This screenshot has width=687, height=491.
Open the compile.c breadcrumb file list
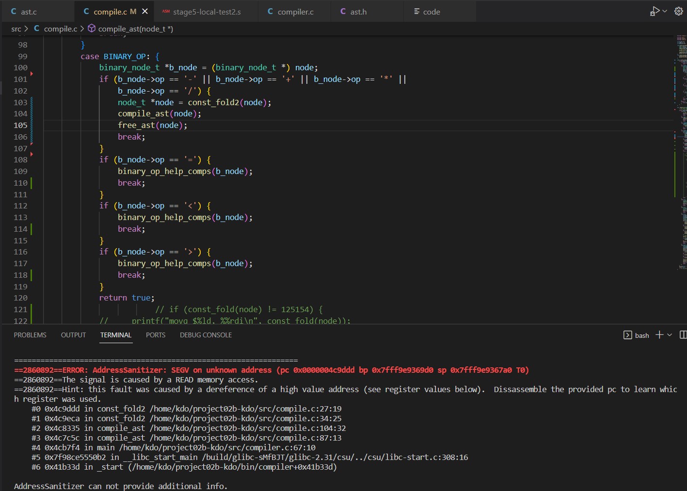coord(60,29)
